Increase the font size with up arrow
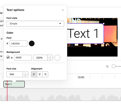The height and width of the screenshot is (104, 121). point(25,73)
